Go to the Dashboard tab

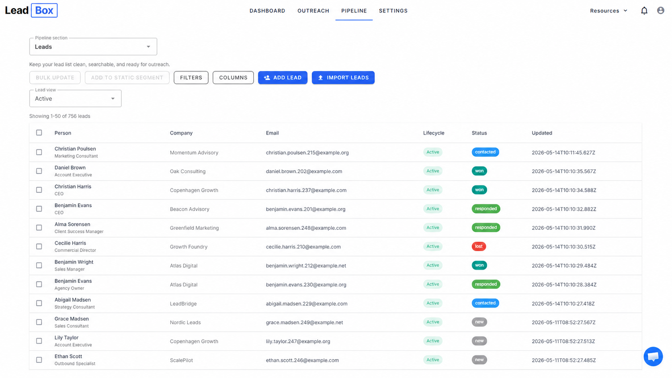(x=267, y=11)
